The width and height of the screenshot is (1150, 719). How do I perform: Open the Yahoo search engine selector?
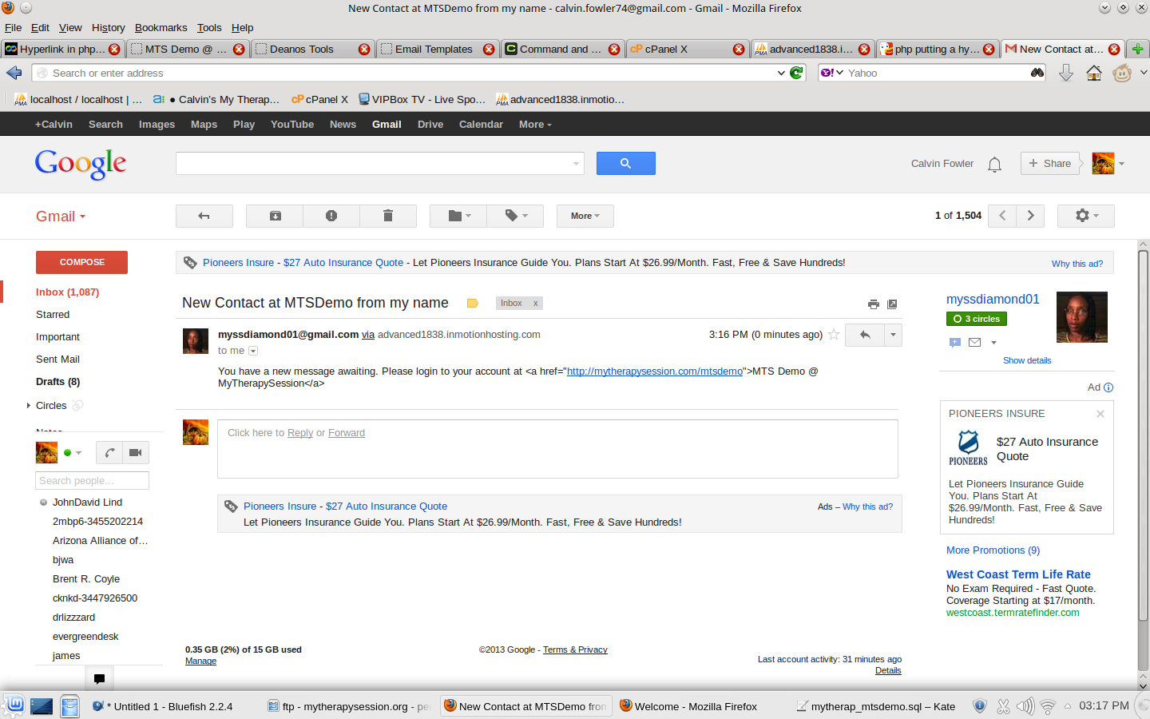[832, 73]
